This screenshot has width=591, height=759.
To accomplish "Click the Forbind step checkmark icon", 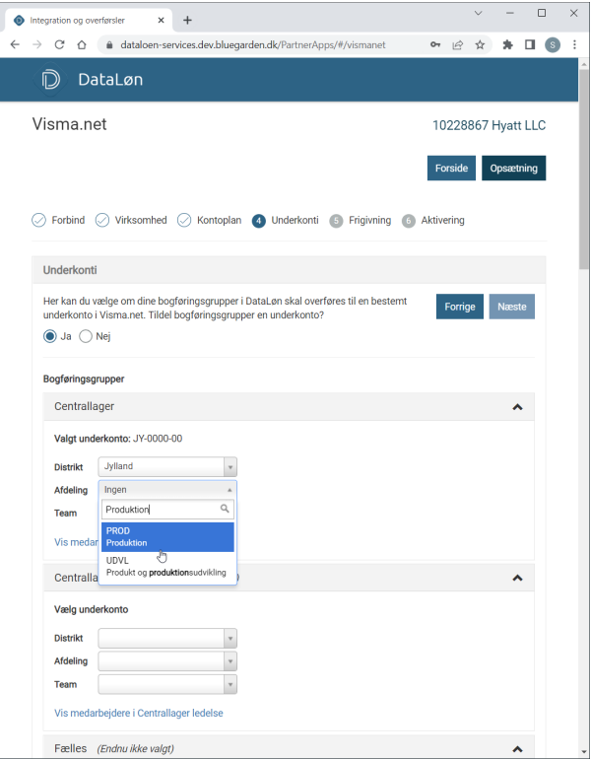I will coord(38,220).
